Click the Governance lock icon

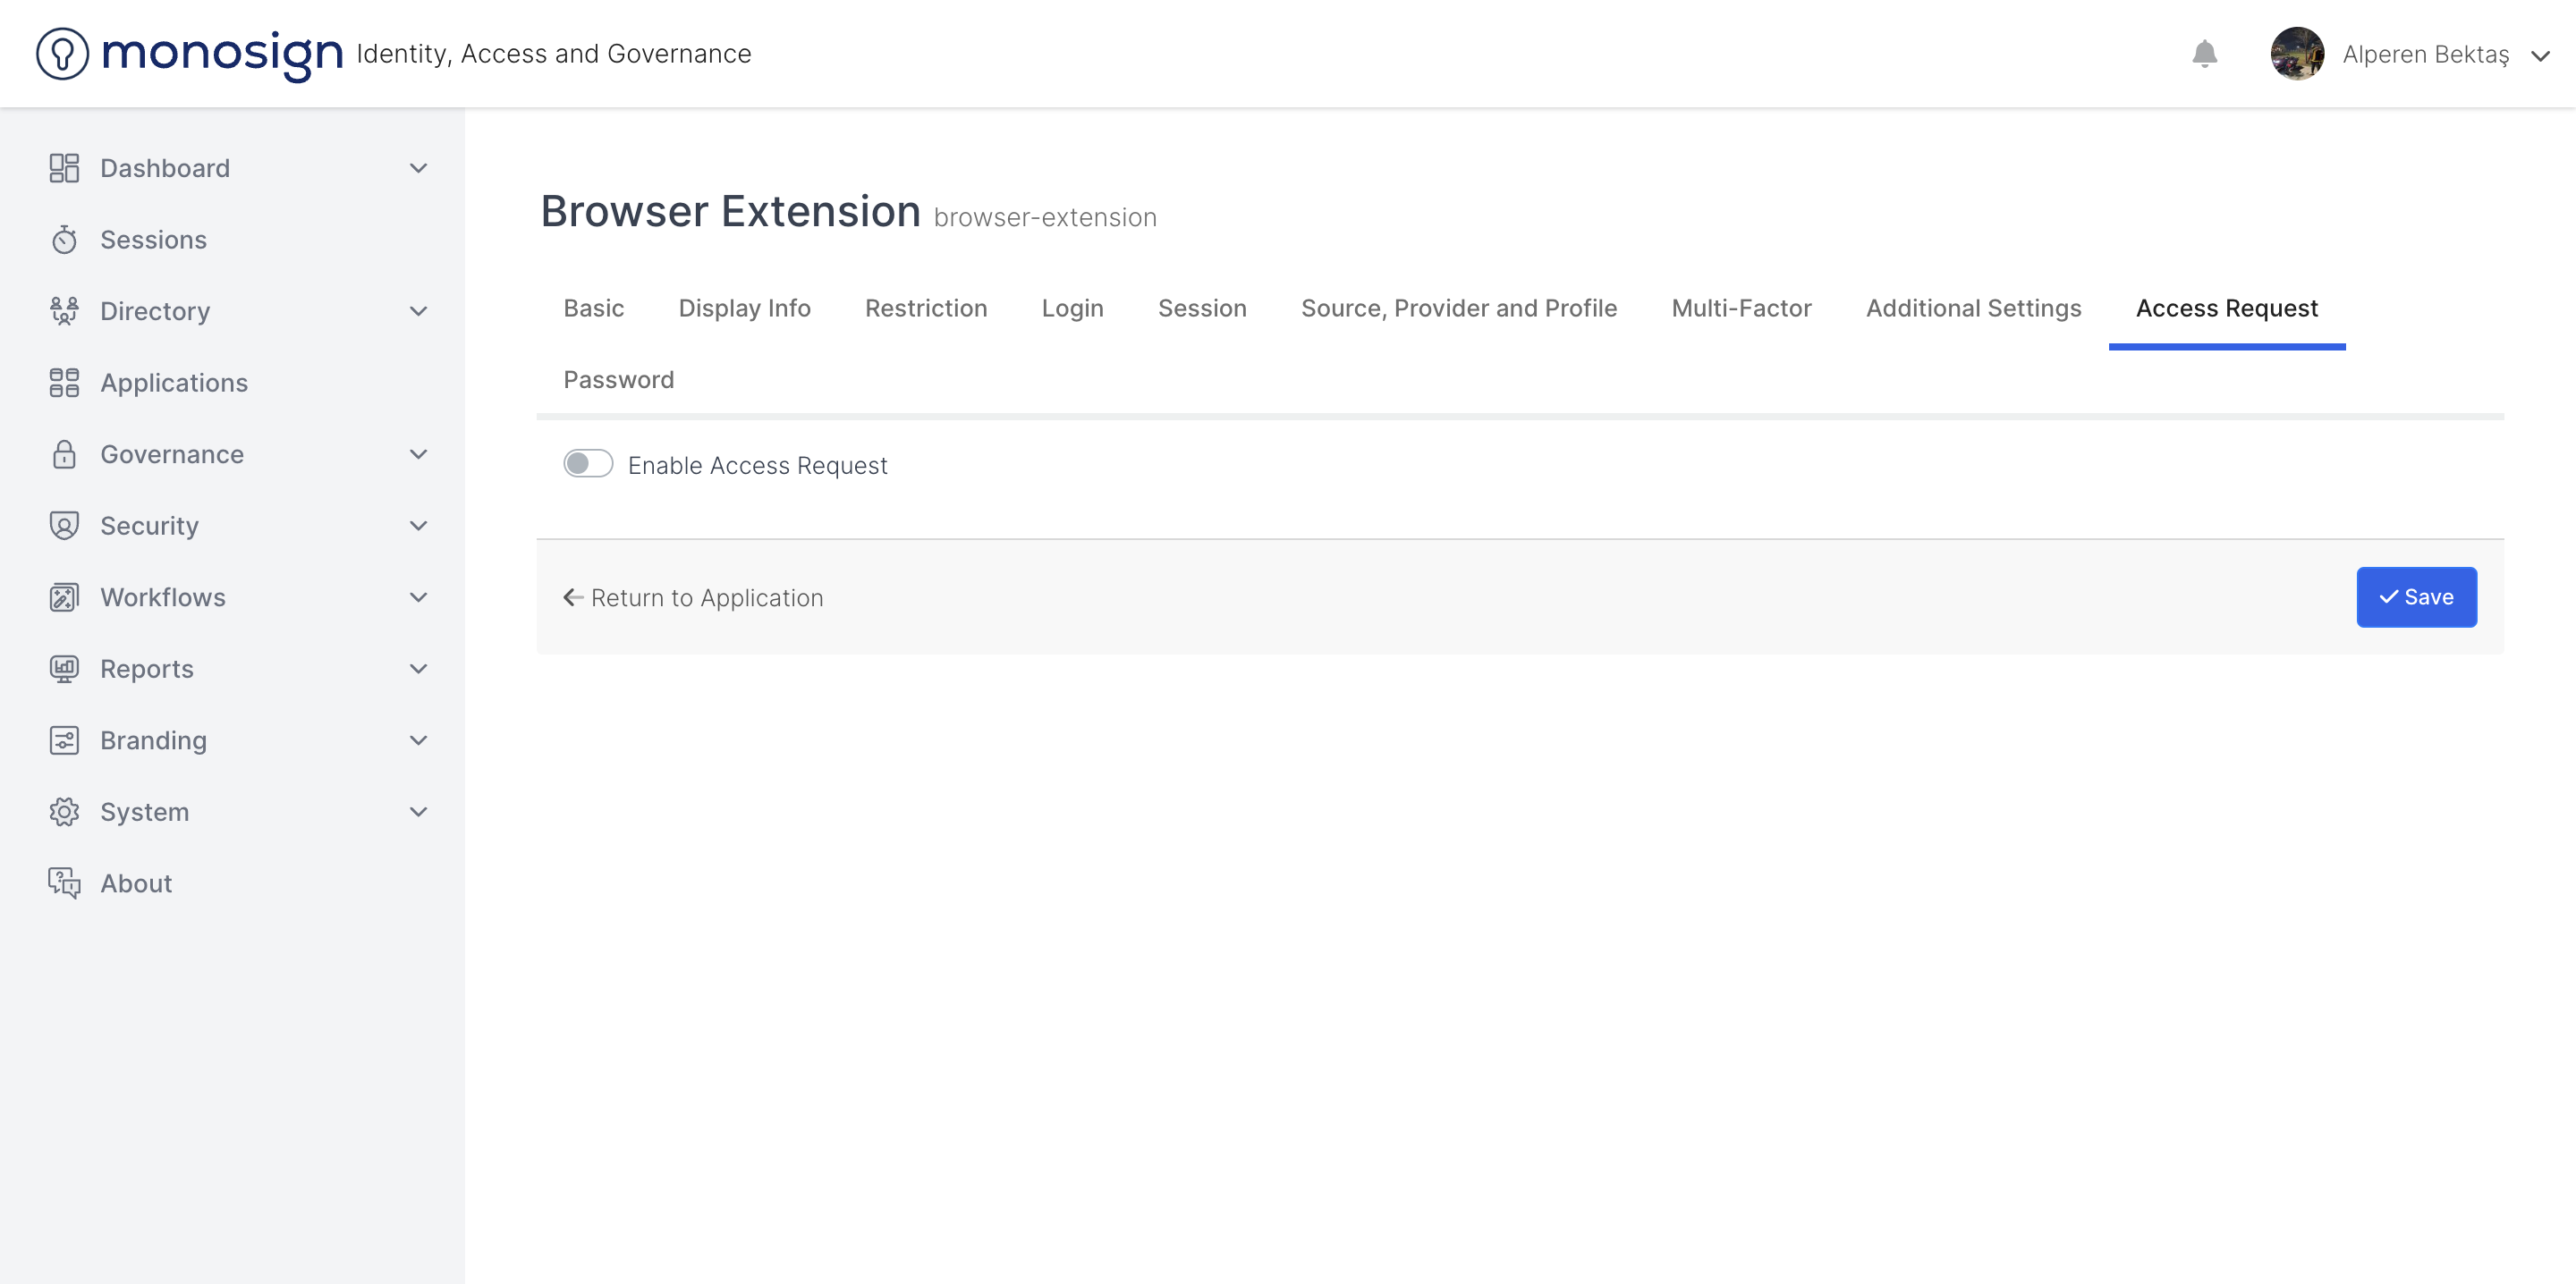point(64,455)
